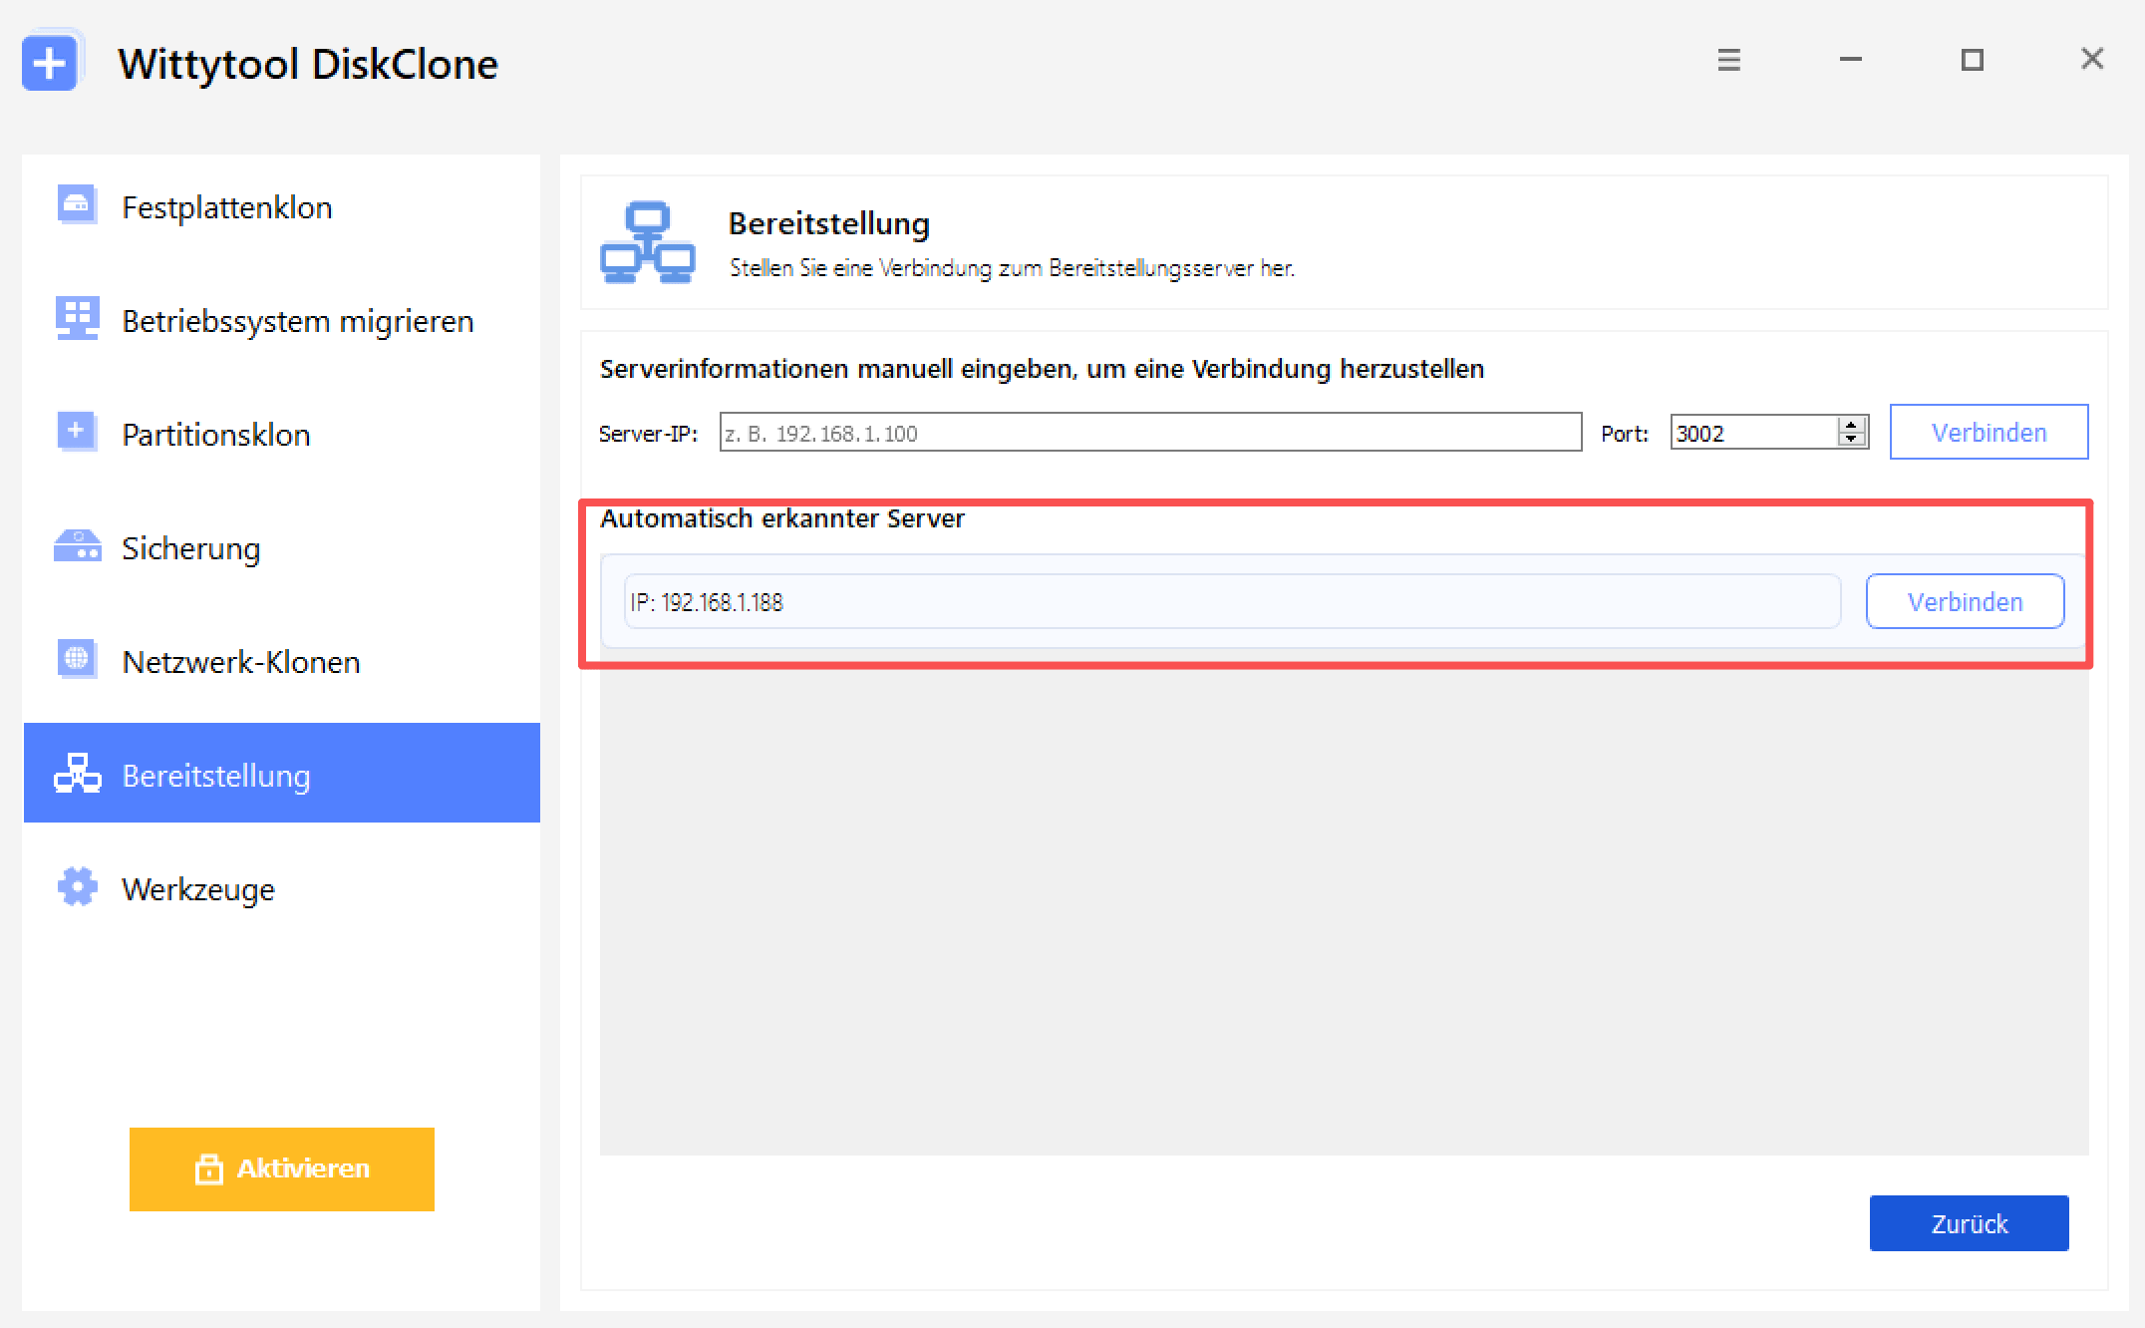Select the detected server IP: 192.168.1.188 entry
The height and width of the screenshot is (1328, 2145).
tap(1232, 601)
